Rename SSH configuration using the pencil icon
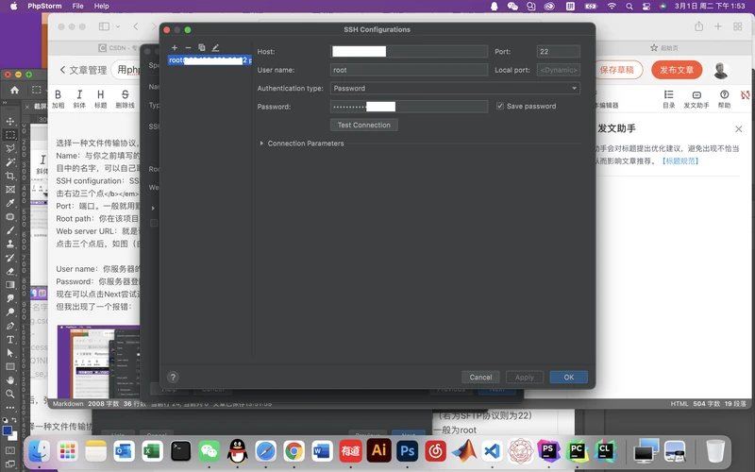Screen dimensions: 755x472 215,48
